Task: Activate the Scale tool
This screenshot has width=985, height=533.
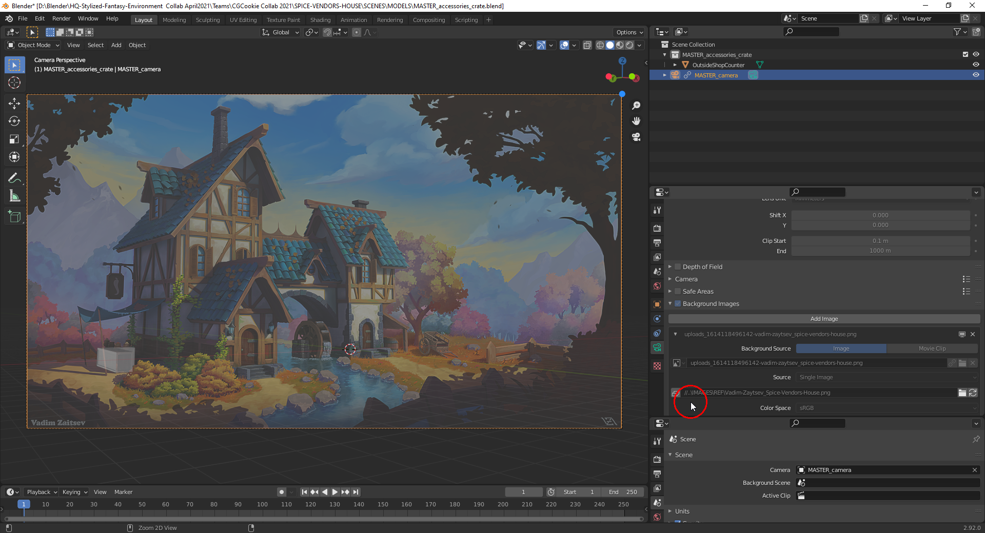Action: [14, 139]
